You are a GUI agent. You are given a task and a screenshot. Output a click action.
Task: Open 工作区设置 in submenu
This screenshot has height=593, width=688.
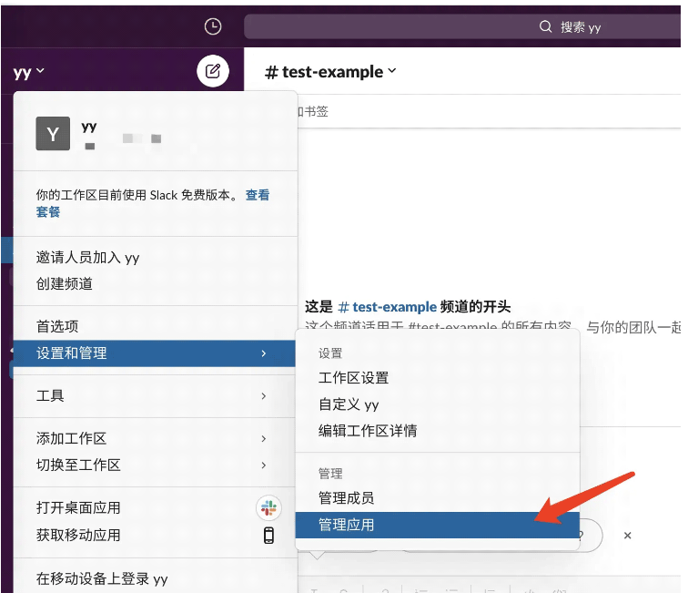438,378
